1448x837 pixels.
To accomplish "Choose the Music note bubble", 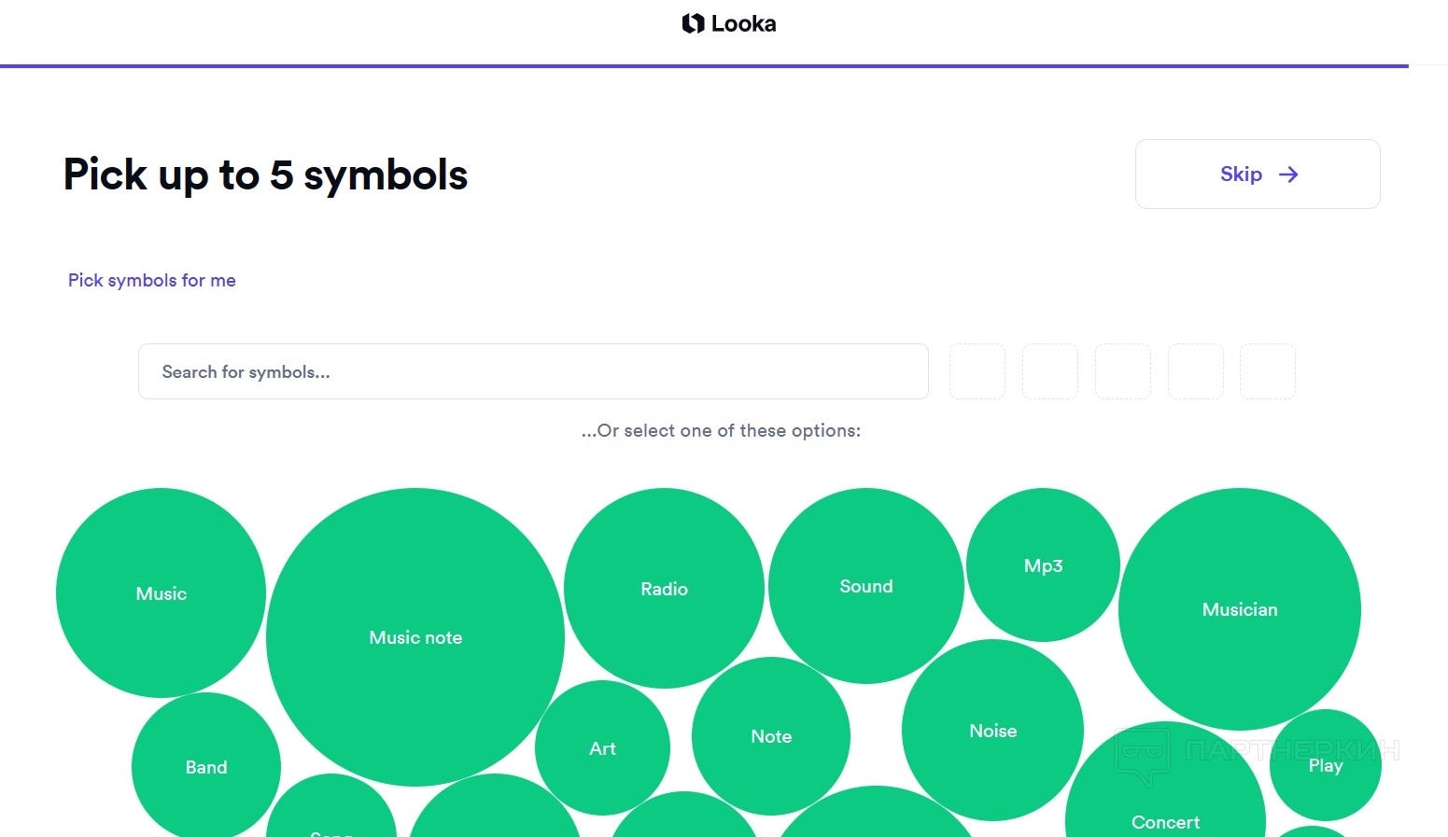I will click(x=415, y=637).
